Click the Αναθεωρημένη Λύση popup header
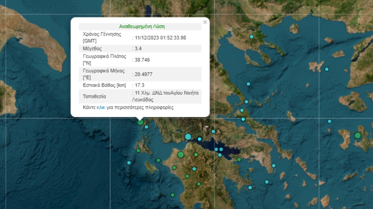 (x=141, y=26)
